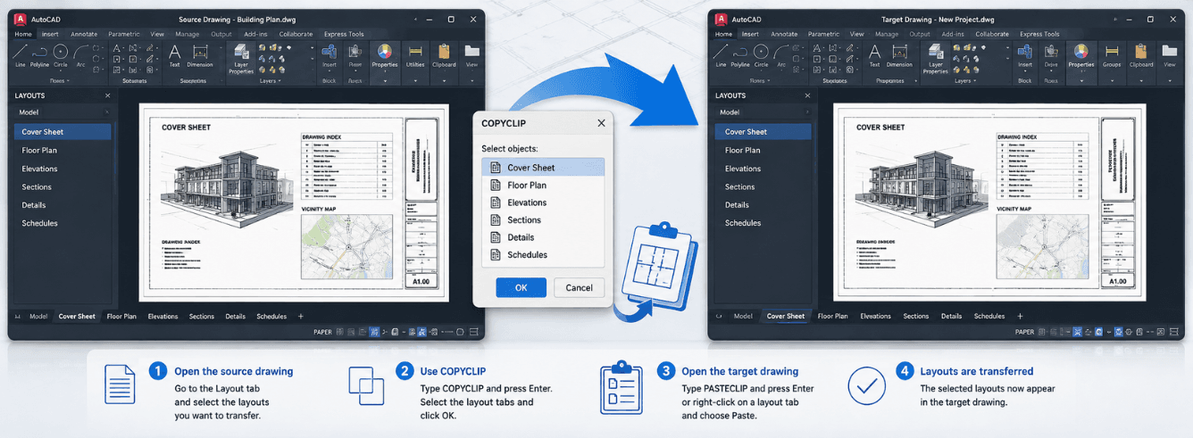Viewport: 1193px width, 438px height.
Task: Open Clipboard panel in Source Drawing ribbon
Action: pos(444,55)
